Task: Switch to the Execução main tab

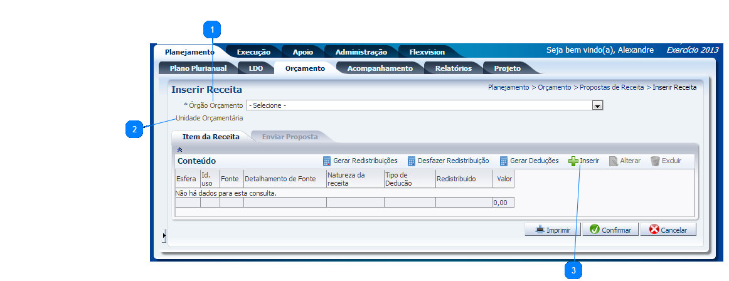Action: (x=253, y=52)
